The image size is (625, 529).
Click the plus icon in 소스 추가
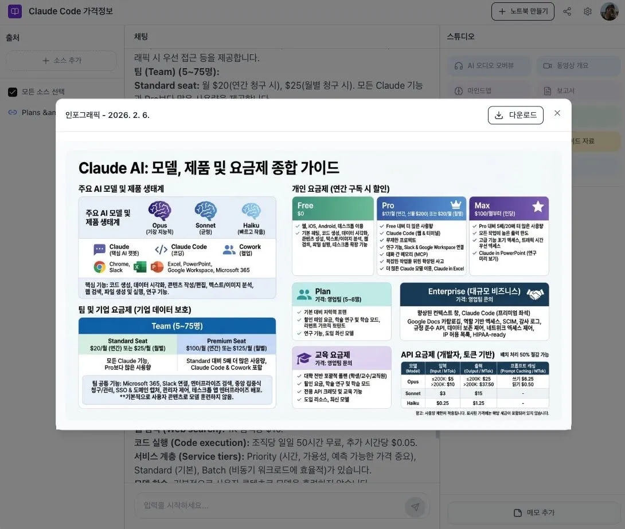point(46,61)
